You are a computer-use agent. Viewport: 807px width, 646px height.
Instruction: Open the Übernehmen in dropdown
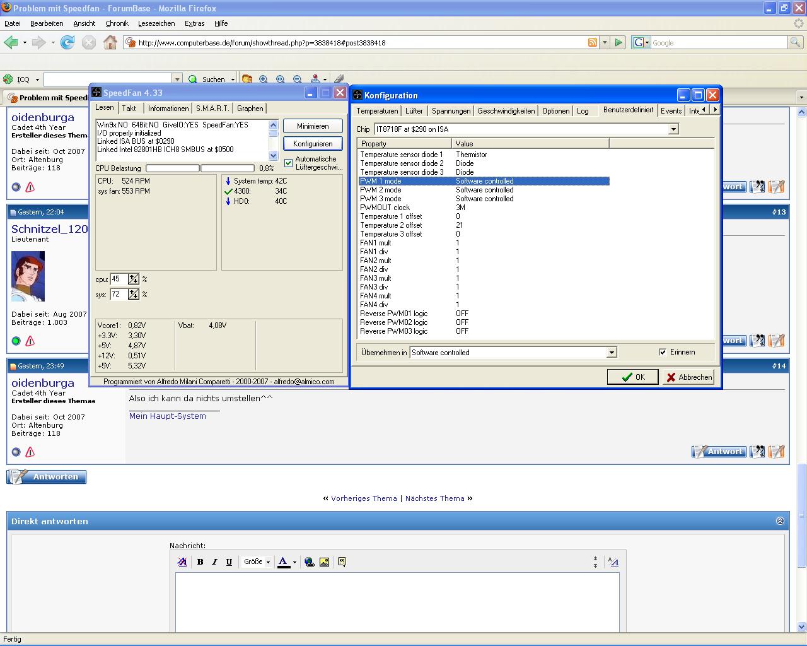tap(611, 353)
